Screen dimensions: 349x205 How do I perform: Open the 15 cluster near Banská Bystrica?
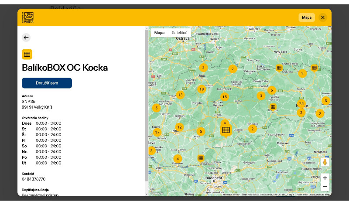(x=225, y=97)
